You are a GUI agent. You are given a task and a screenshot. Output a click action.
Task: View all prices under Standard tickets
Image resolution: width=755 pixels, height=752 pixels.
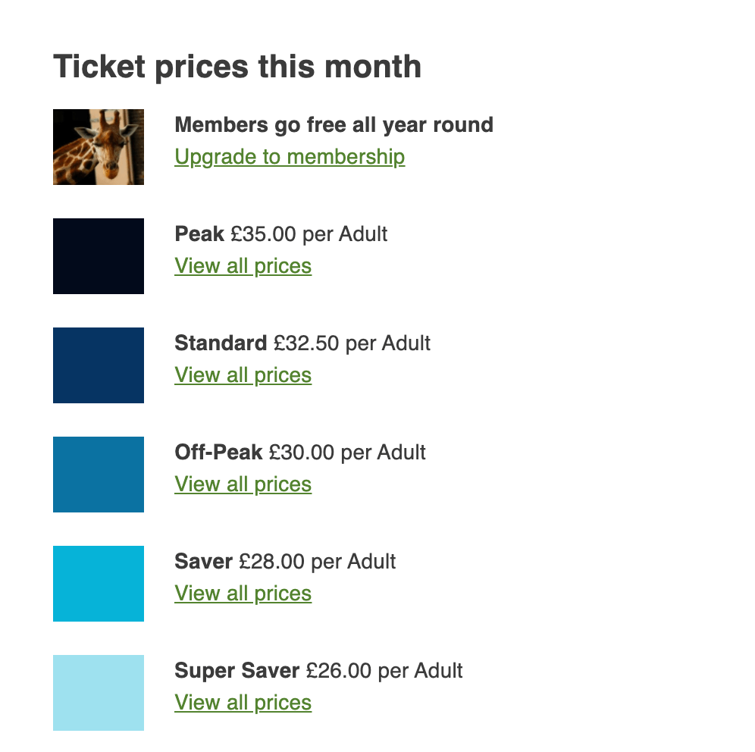243,375
